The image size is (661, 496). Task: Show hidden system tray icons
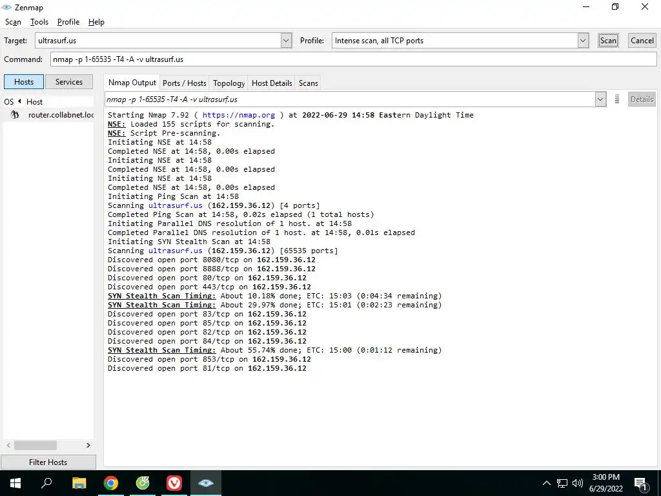[546, 483]
